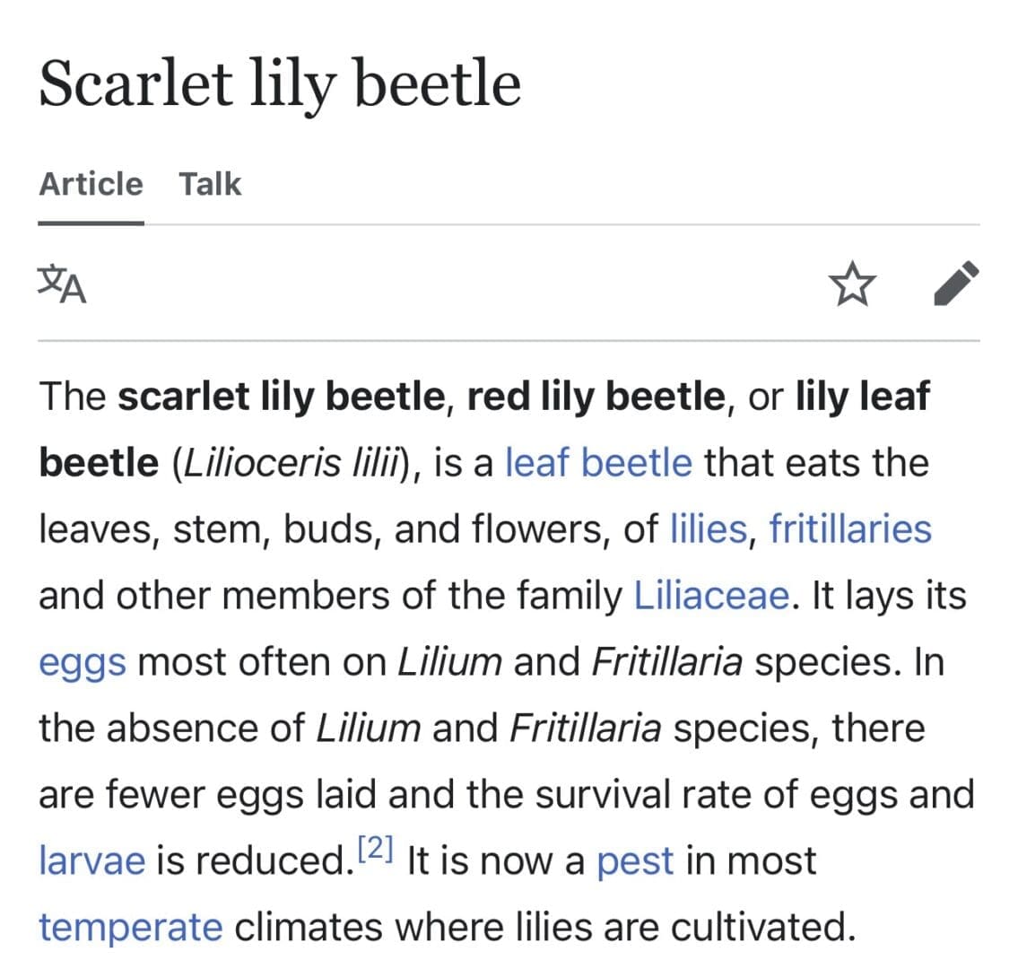This screenshot has height=969, width=1018.
Task: Click the 'Fritillaria' italicized text
Action: 666,661
